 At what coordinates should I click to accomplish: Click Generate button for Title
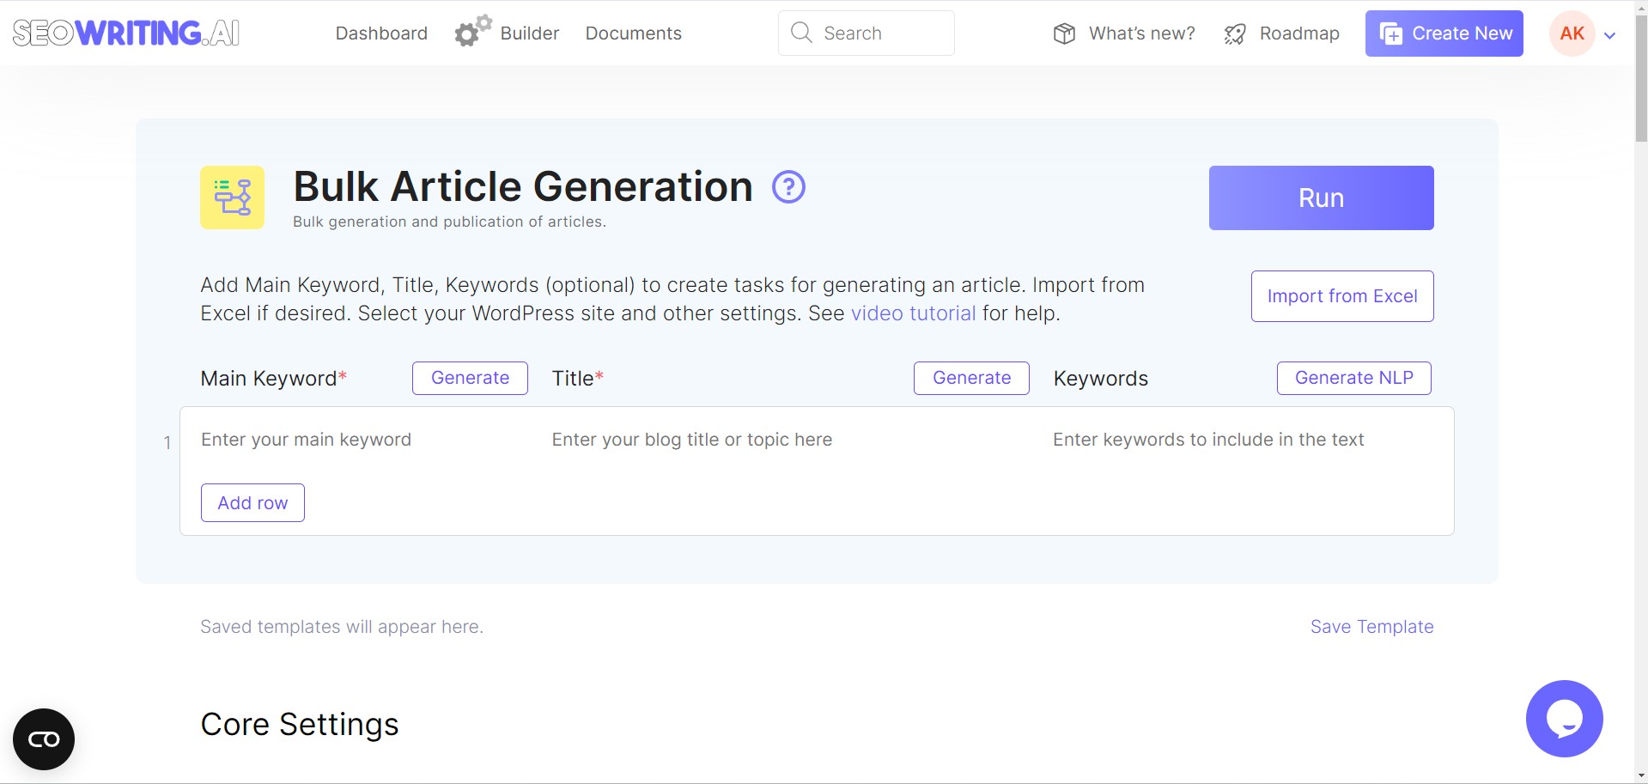(971, 378)
